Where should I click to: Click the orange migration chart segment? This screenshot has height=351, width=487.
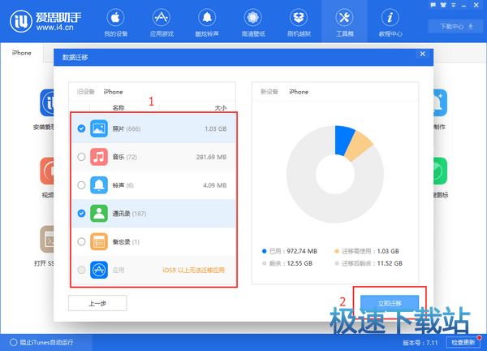click(358, 145)
